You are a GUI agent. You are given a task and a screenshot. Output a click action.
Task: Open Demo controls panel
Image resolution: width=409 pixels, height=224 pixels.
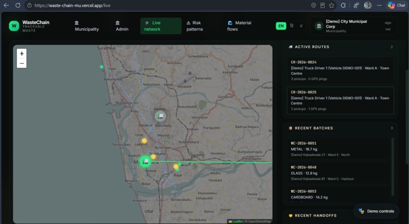coord(377,211)
